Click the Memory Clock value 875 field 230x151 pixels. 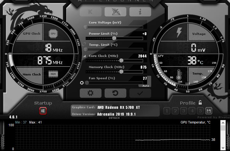(143, 67)
